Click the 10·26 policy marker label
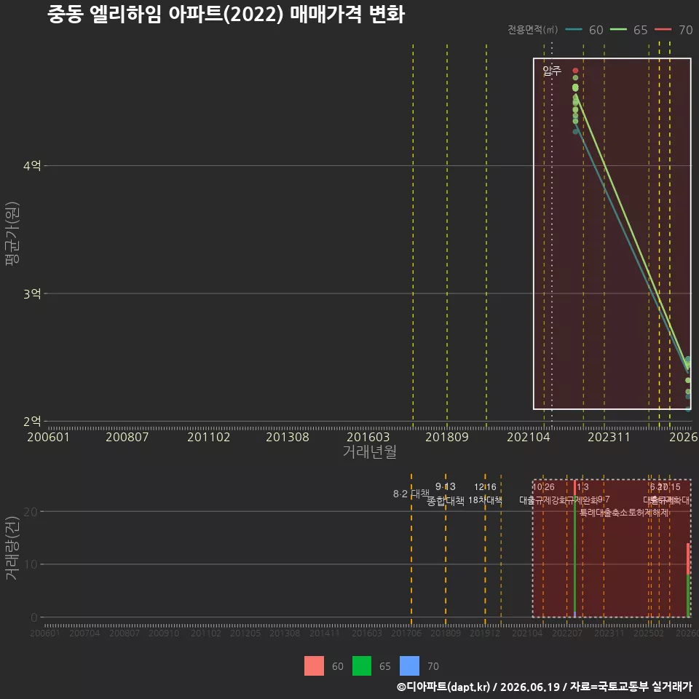This screenshot has width=699, height=699. click(x=543, y=487)
